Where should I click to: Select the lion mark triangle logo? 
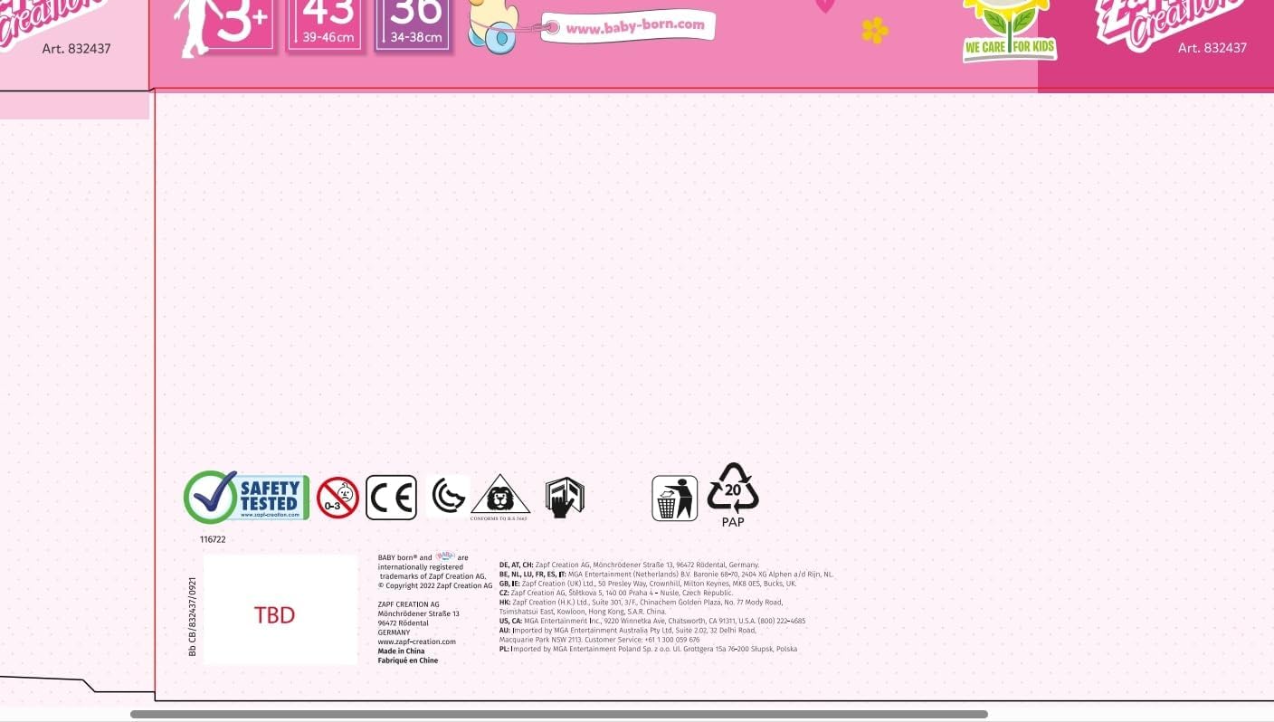click(499, 496)
